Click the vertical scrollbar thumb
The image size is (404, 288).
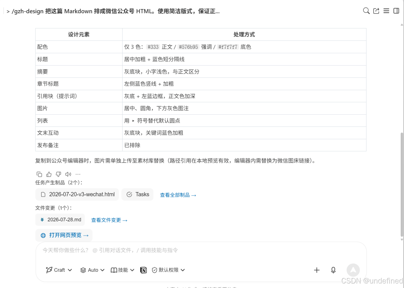pos(402,184)
